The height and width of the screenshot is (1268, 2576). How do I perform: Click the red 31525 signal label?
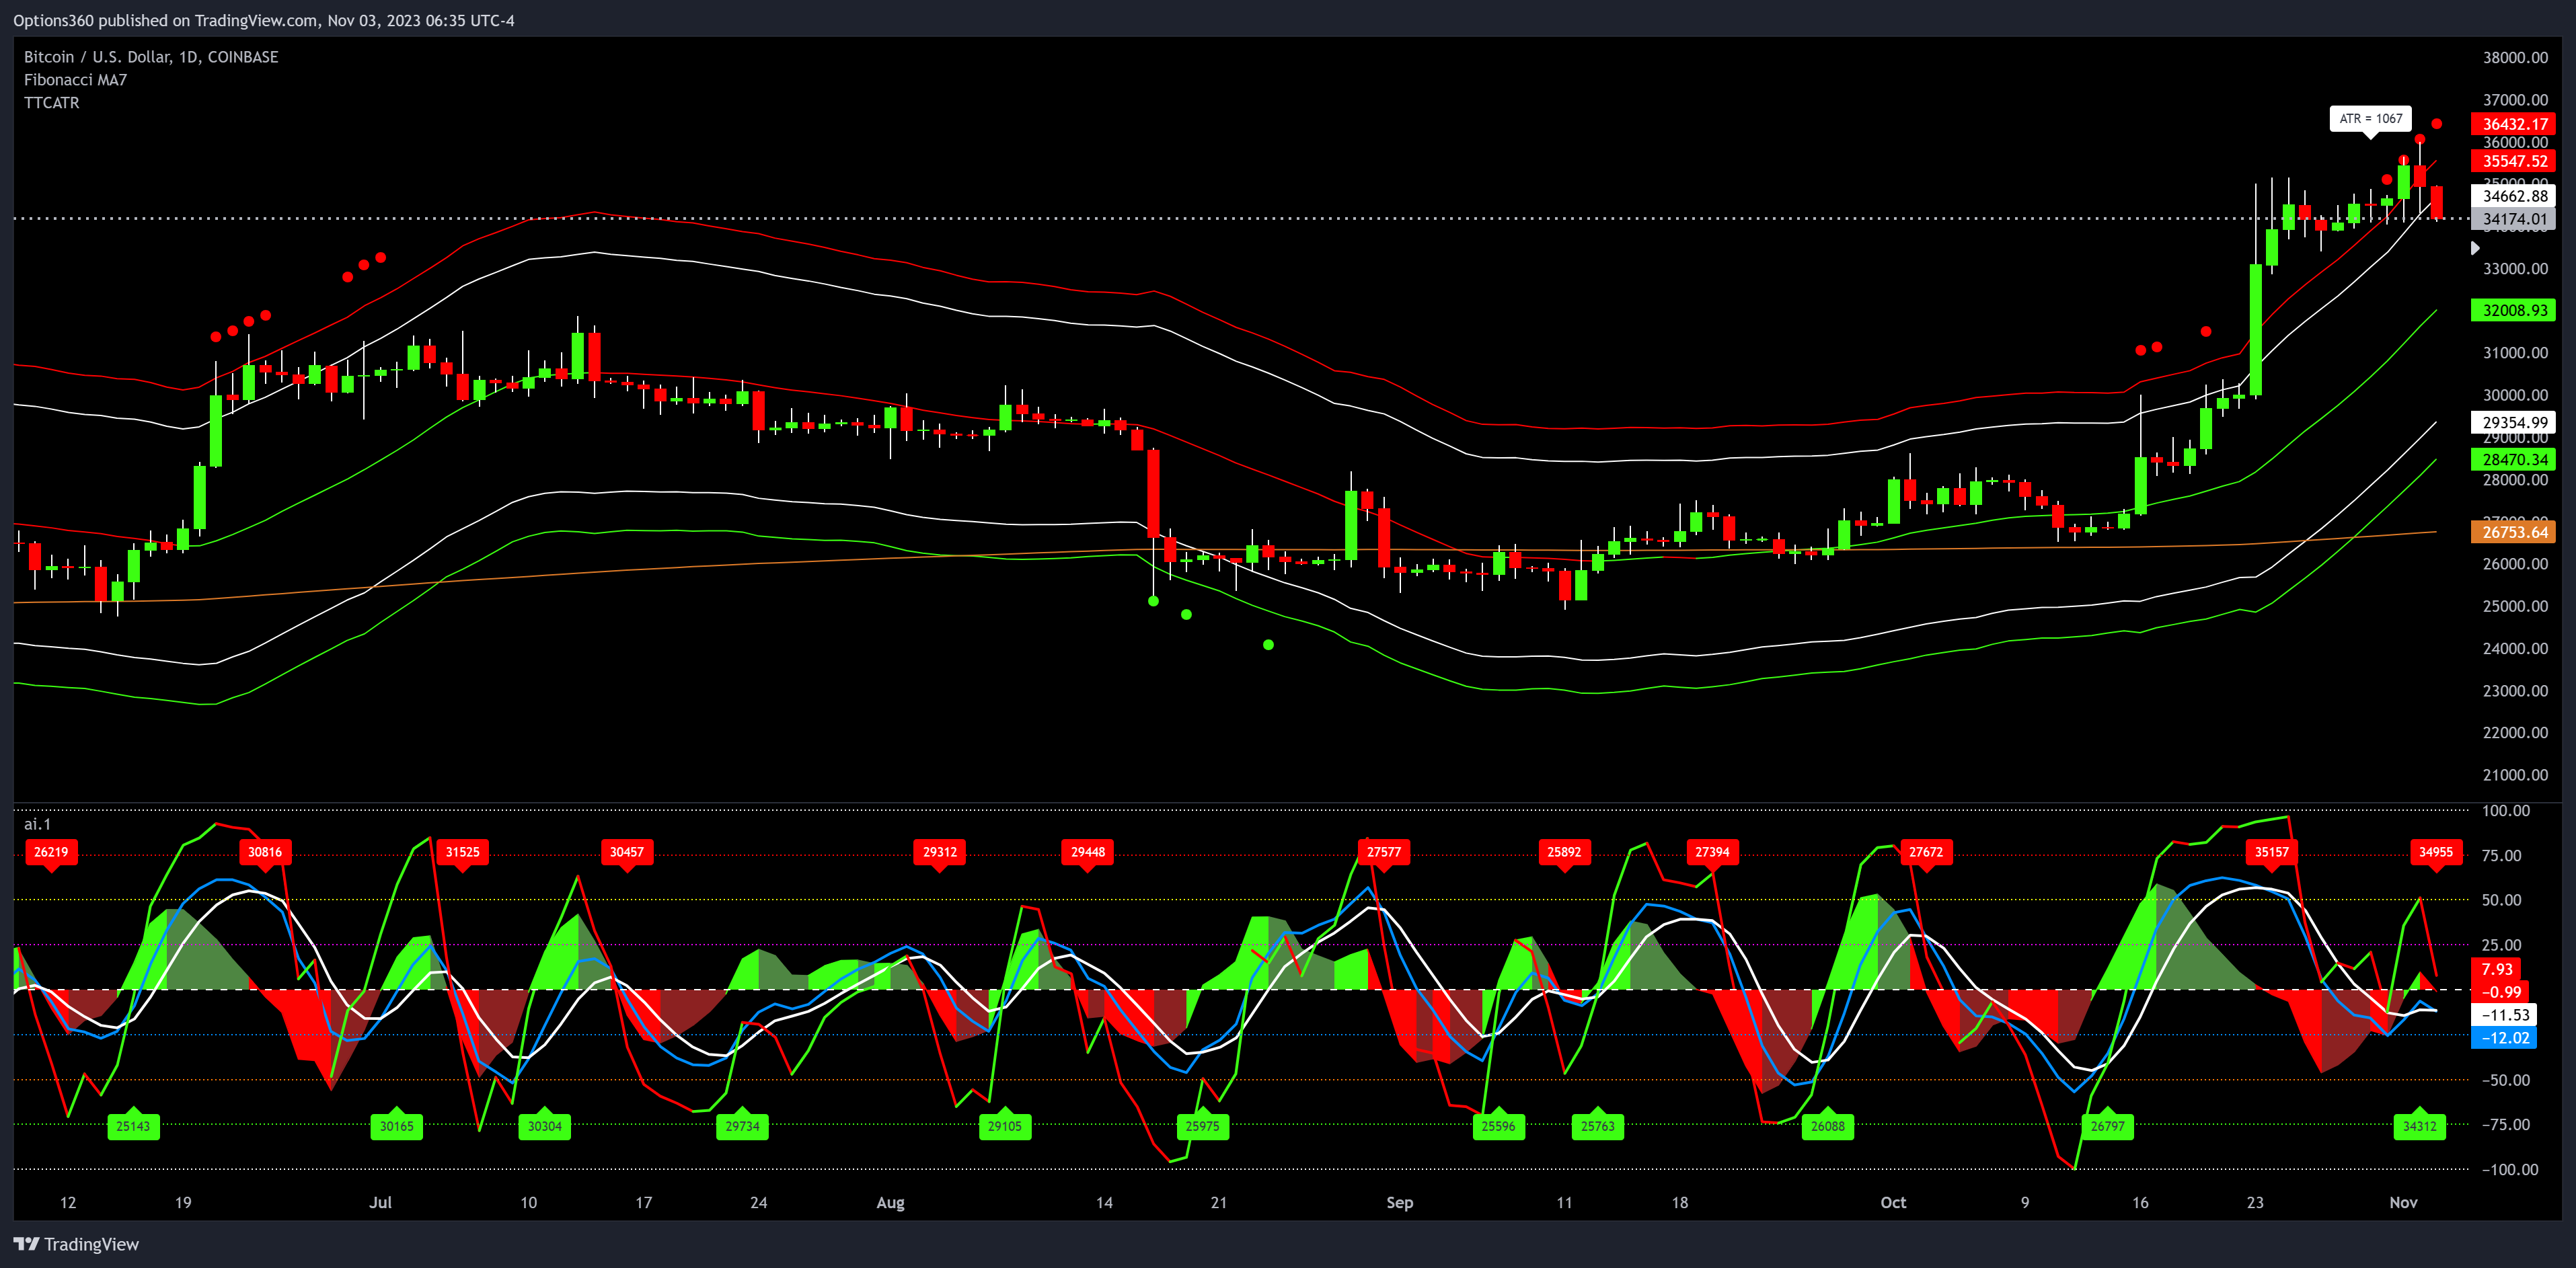tap(463, 852)
